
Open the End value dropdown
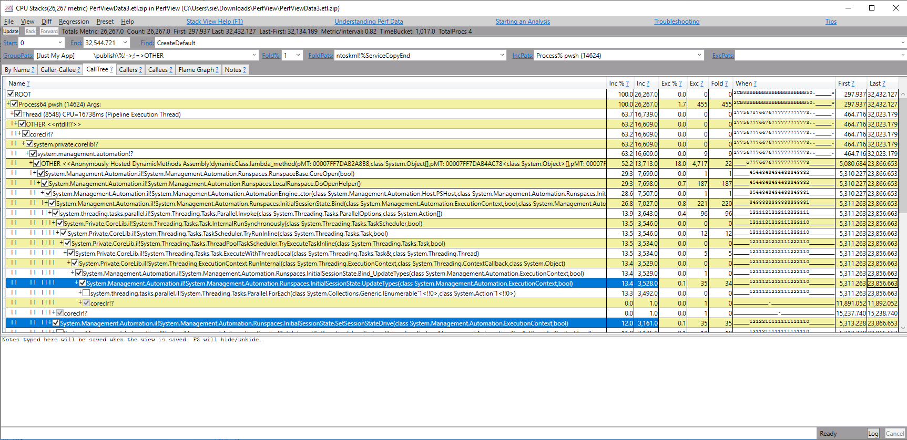pos(125,43)
